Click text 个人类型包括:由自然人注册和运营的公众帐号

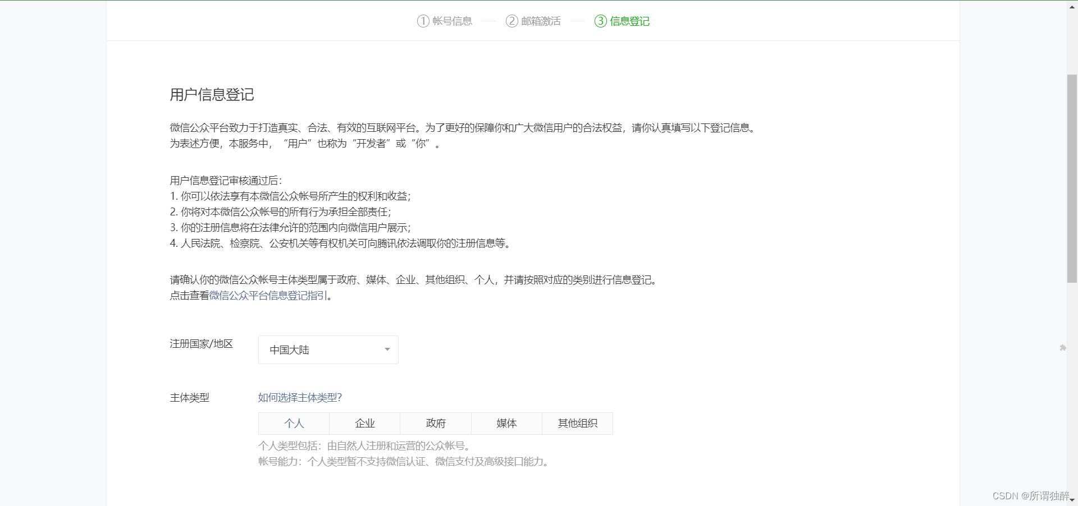click(365, 446)
